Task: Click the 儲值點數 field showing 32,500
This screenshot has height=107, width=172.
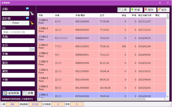Action: pyautogui.click(x=35, y=104)
